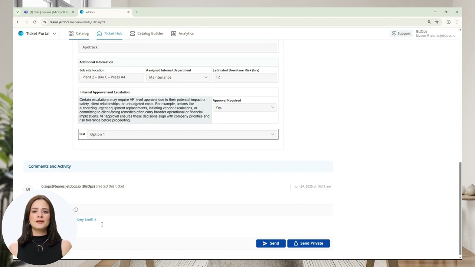Click the BI avatar next to the comment
This screenshot has height=267, width=475.
28,189
